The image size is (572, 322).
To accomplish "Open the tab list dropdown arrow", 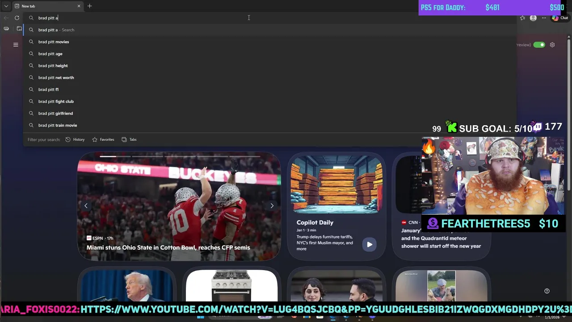I will [6, 6].
